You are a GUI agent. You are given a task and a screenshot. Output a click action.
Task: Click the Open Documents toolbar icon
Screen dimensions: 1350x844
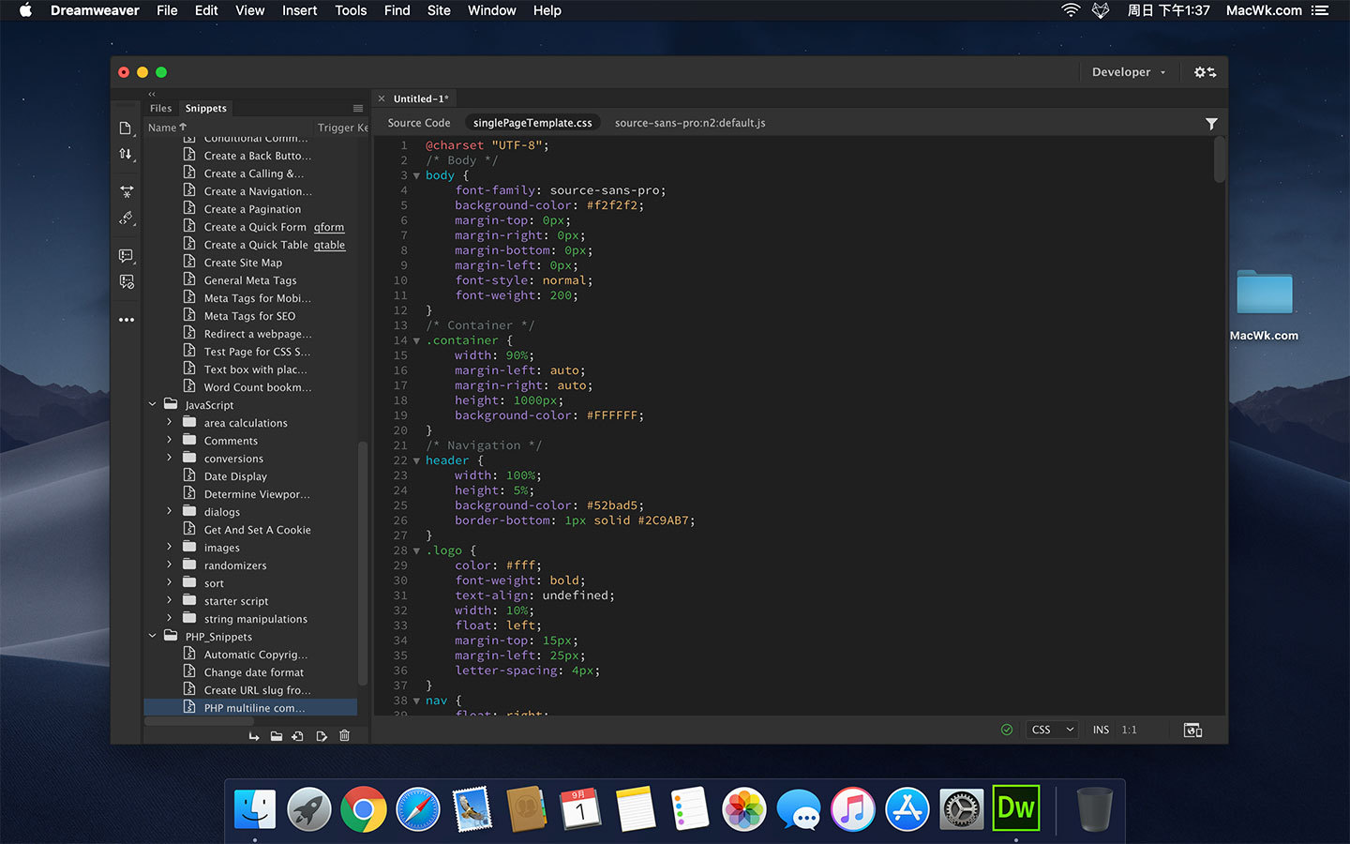126,128
